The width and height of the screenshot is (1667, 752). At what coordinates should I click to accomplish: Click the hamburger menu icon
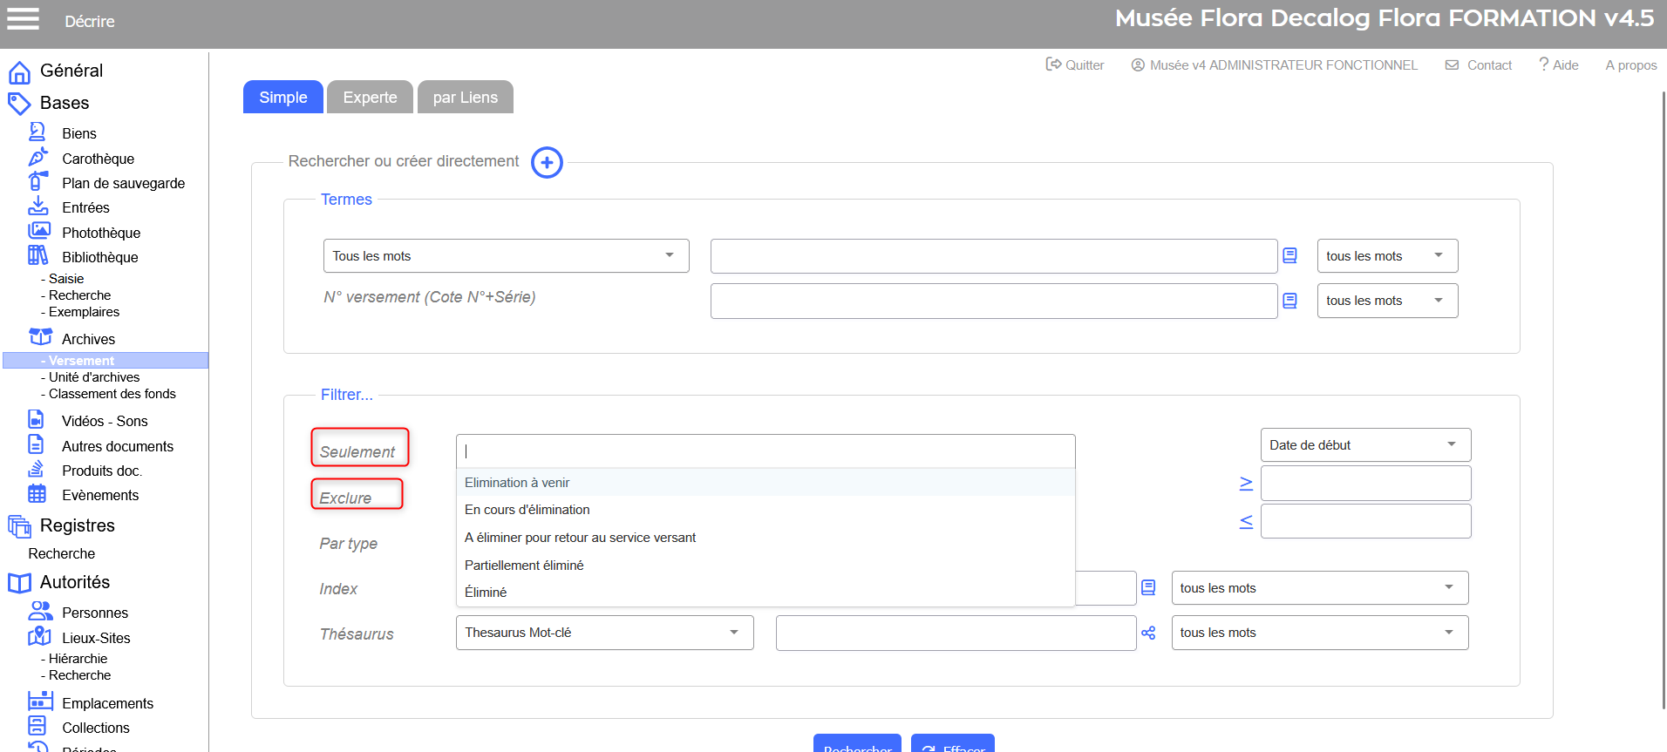pos(24,19)
